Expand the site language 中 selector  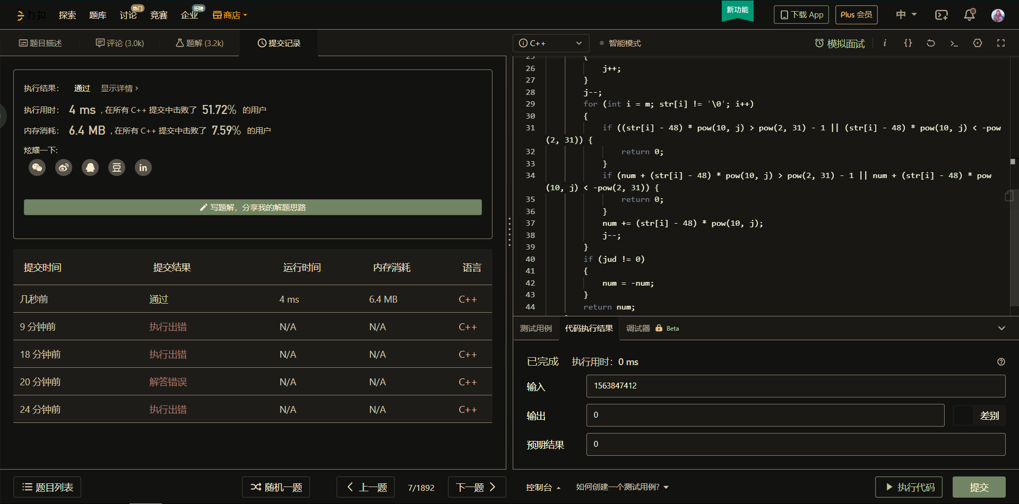906,15
